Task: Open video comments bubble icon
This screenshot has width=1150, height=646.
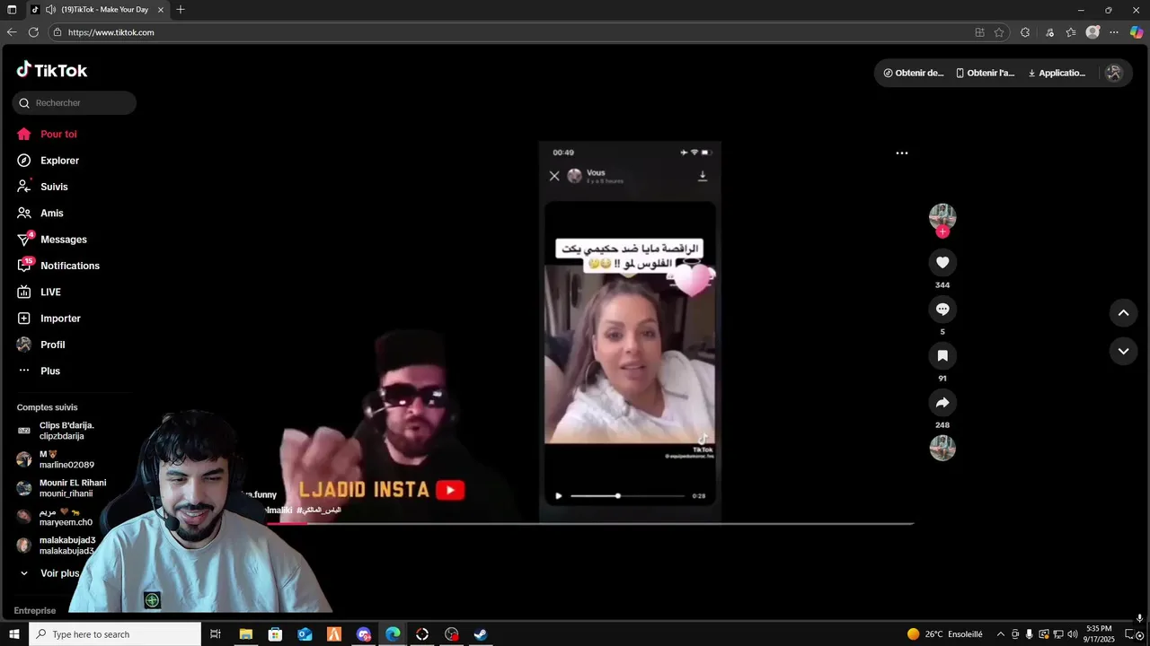Action: 942,309
